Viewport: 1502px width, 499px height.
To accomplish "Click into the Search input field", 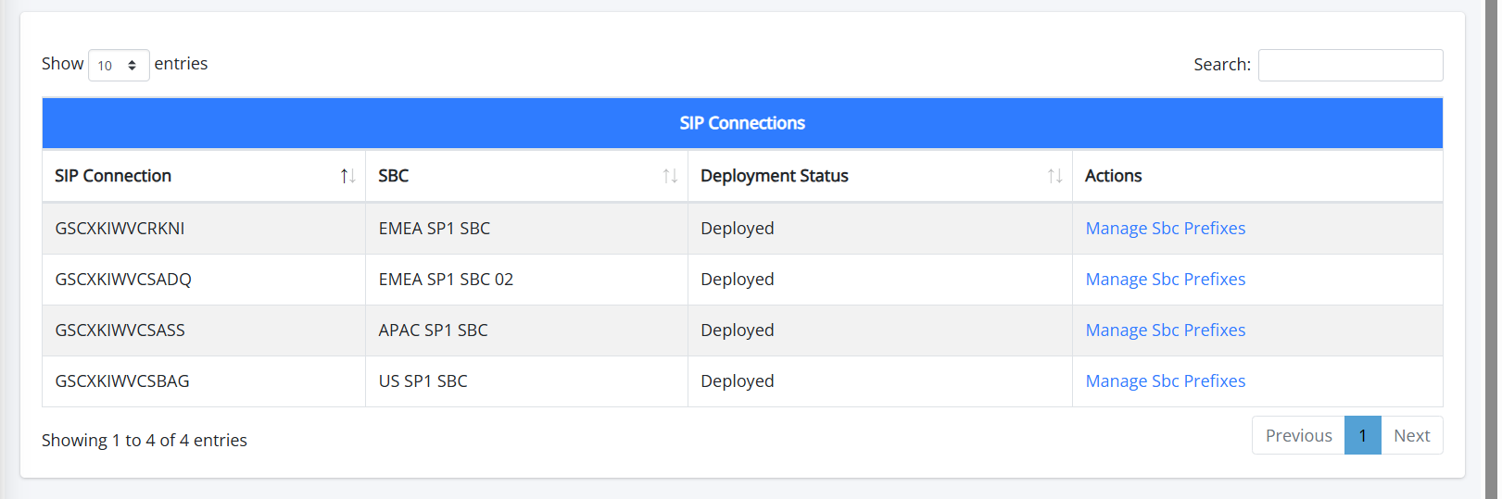I will [x=1349, y=65].
